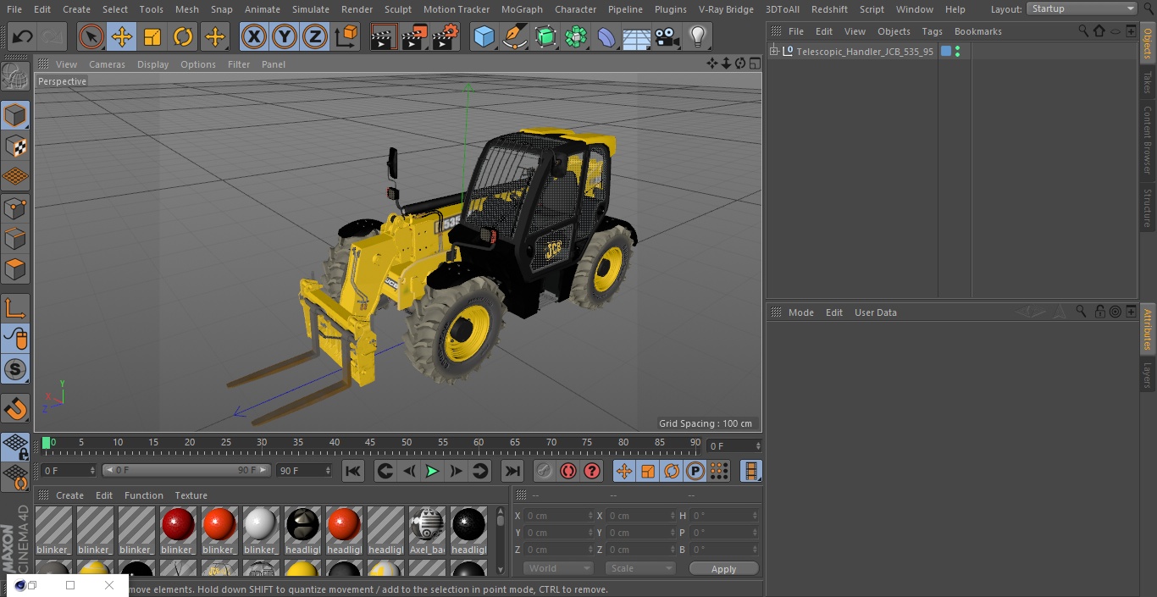Open the Deformer (Bend) objects icon
Image resolution: width=1157 pixels, height=597 pixels.
click(x=606, y=36)
